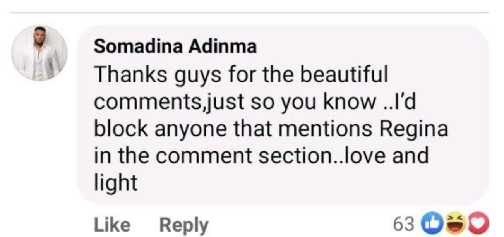Like Somadina Adinma's comment
This screenshot has width=504, height=237.
[112, 225]
